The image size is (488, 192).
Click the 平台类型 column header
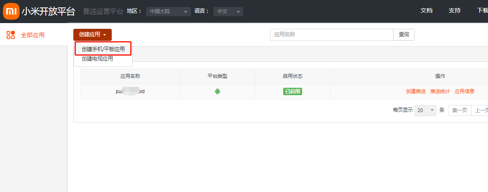218,76
